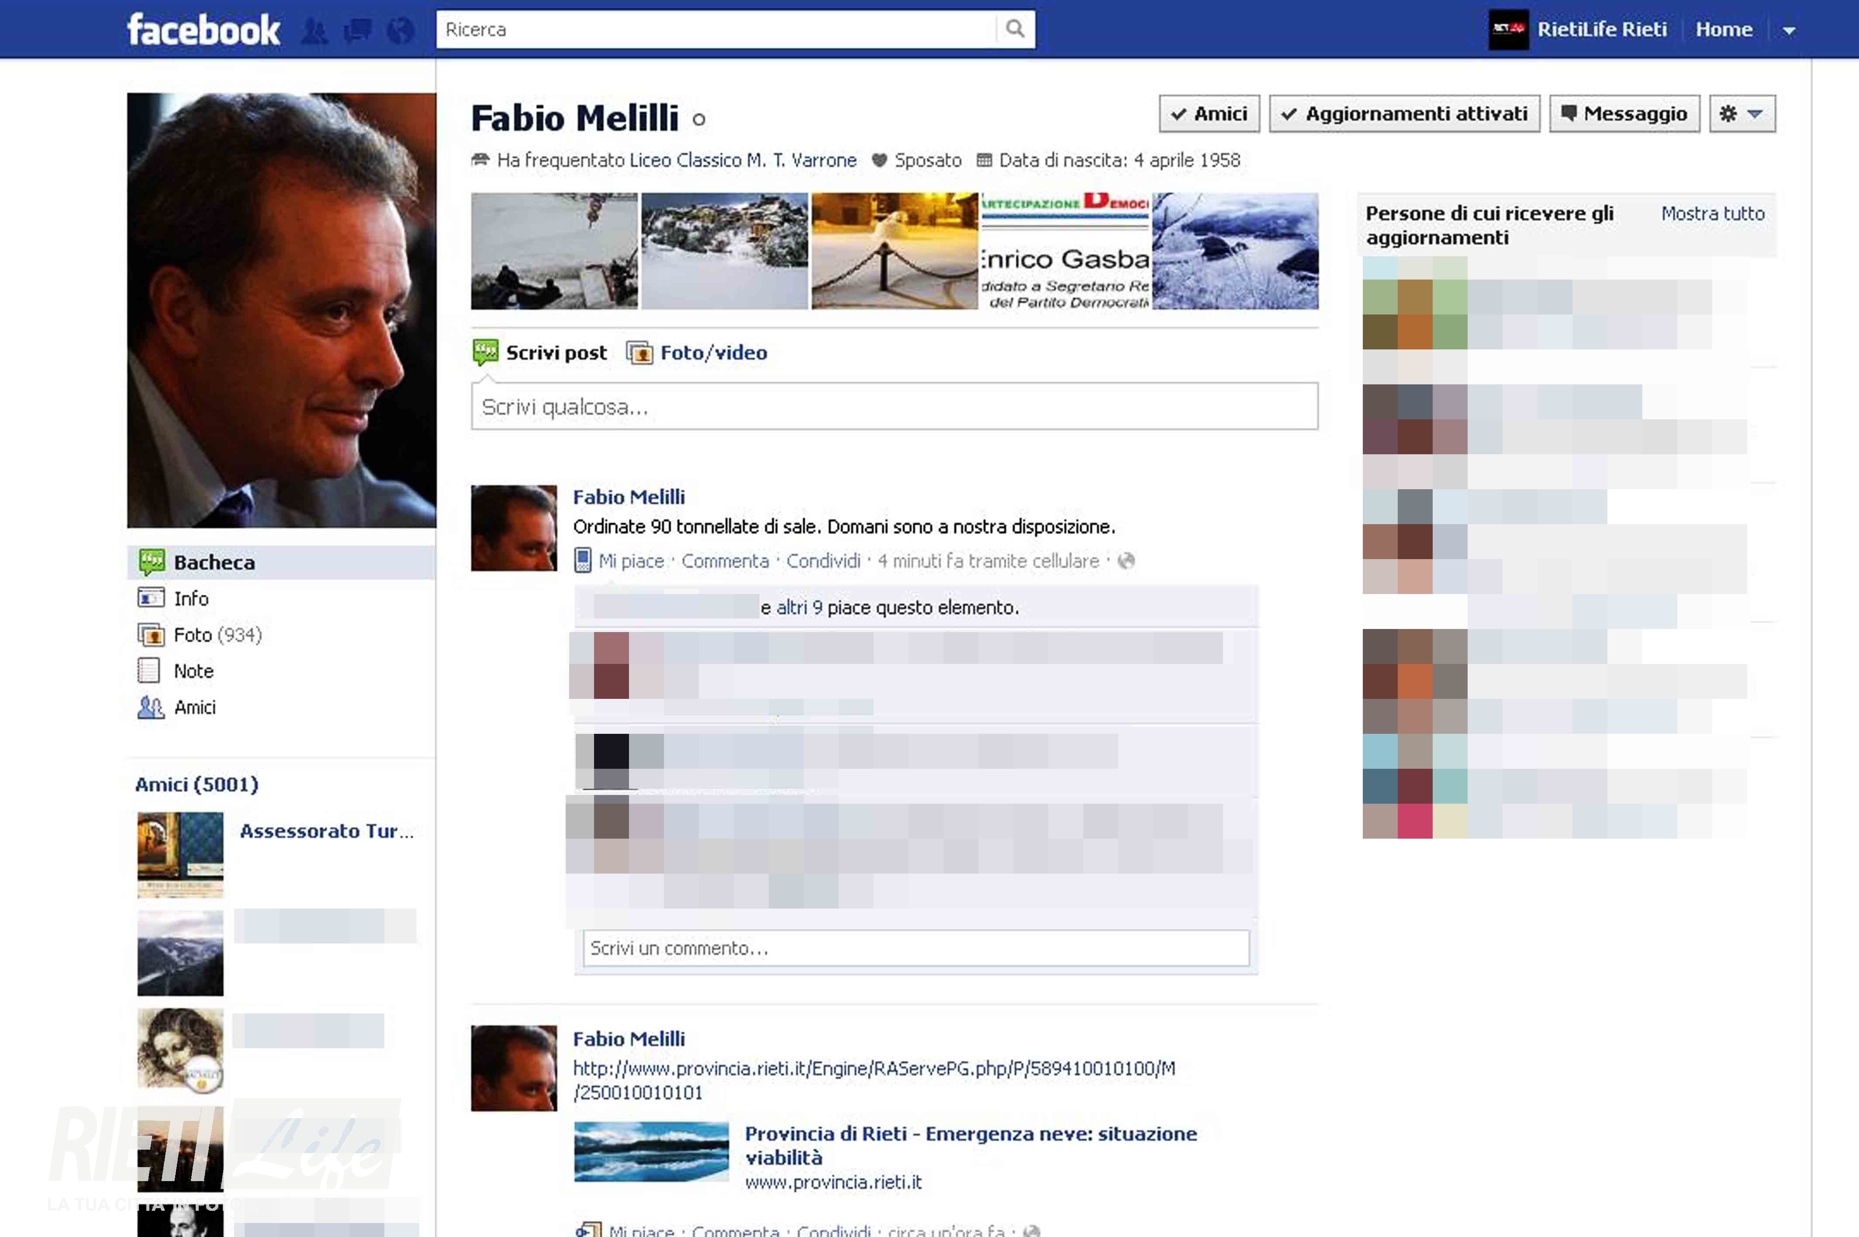
Task: Click online status circle next to name
Action: [x=699, y=120]
